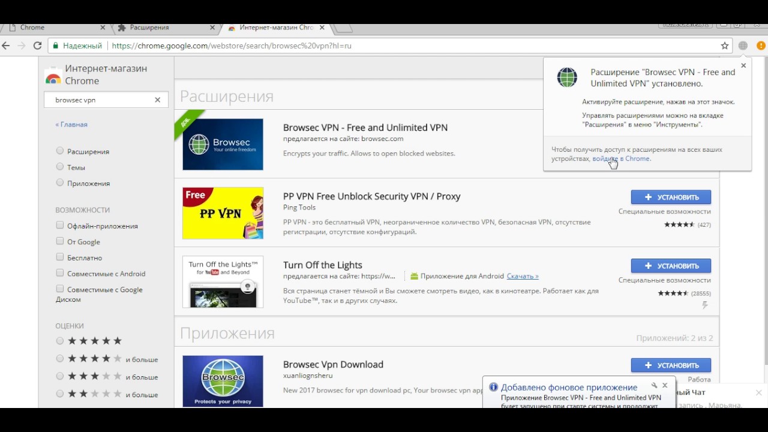Check the Совместимые с Google Диском checkbox
768x432 pixels.
point(59,289)
